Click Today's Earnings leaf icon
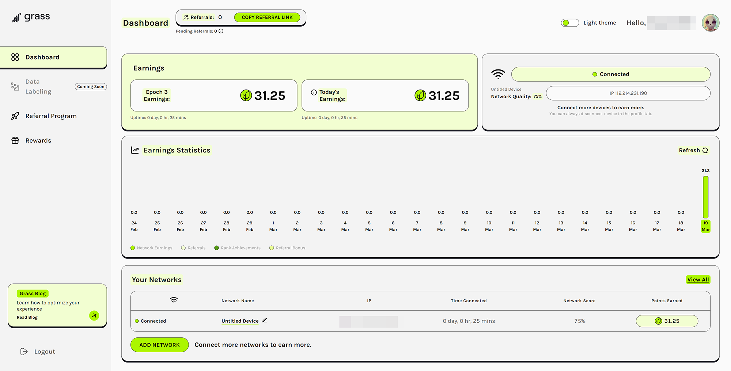 pos(420,95)
